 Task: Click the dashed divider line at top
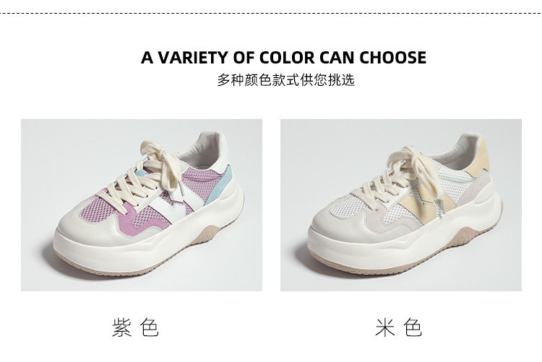point(271,14)
